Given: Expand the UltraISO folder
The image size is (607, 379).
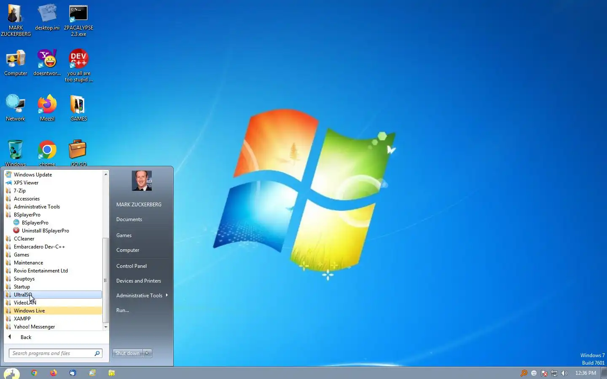Looking at the screenshot, I should tap(53, 295).
